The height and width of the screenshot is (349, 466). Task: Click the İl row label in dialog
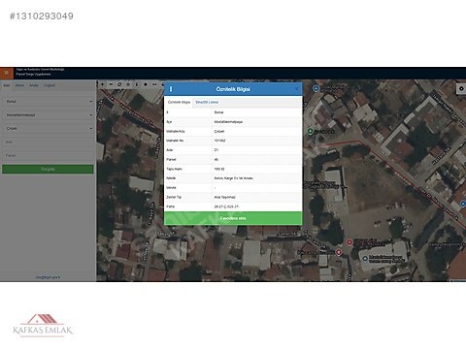[x=167, y=112]
